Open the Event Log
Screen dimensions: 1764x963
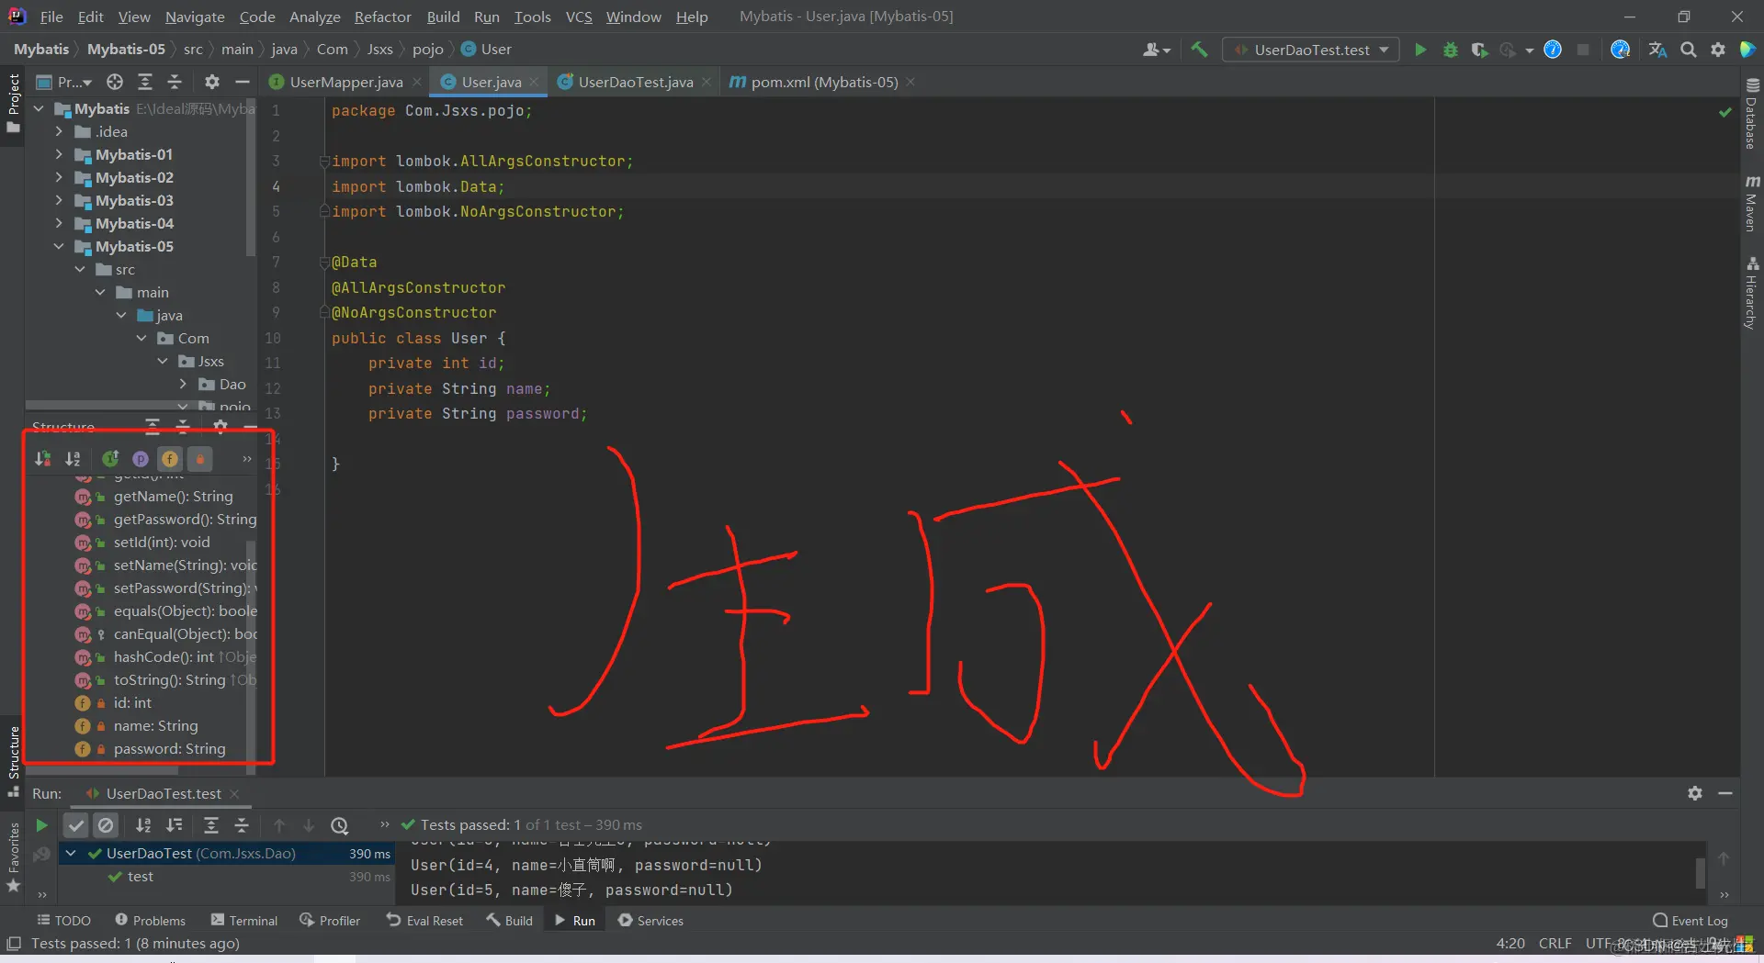point(1690,921)
